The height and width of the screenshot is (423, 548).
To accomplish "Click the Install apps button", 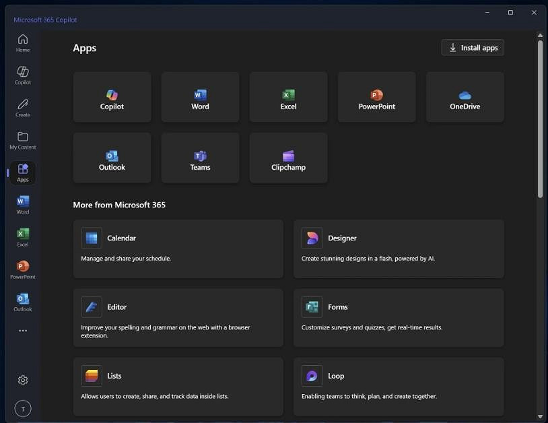I will coord(472,47).
